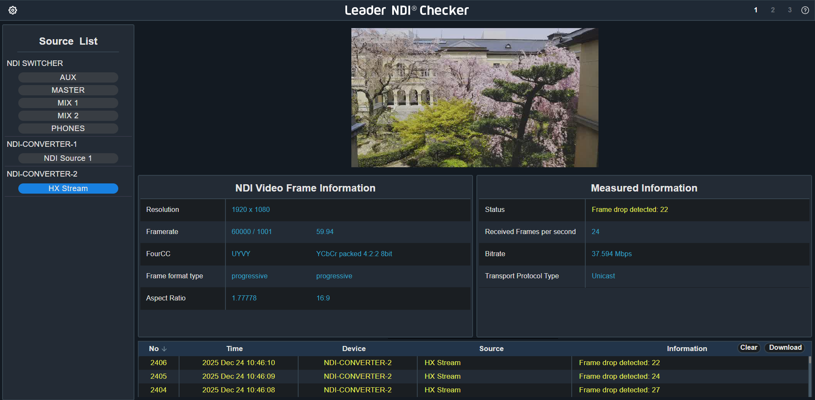
Task: Select the MIX 1 source
Action: pos(68,103)
